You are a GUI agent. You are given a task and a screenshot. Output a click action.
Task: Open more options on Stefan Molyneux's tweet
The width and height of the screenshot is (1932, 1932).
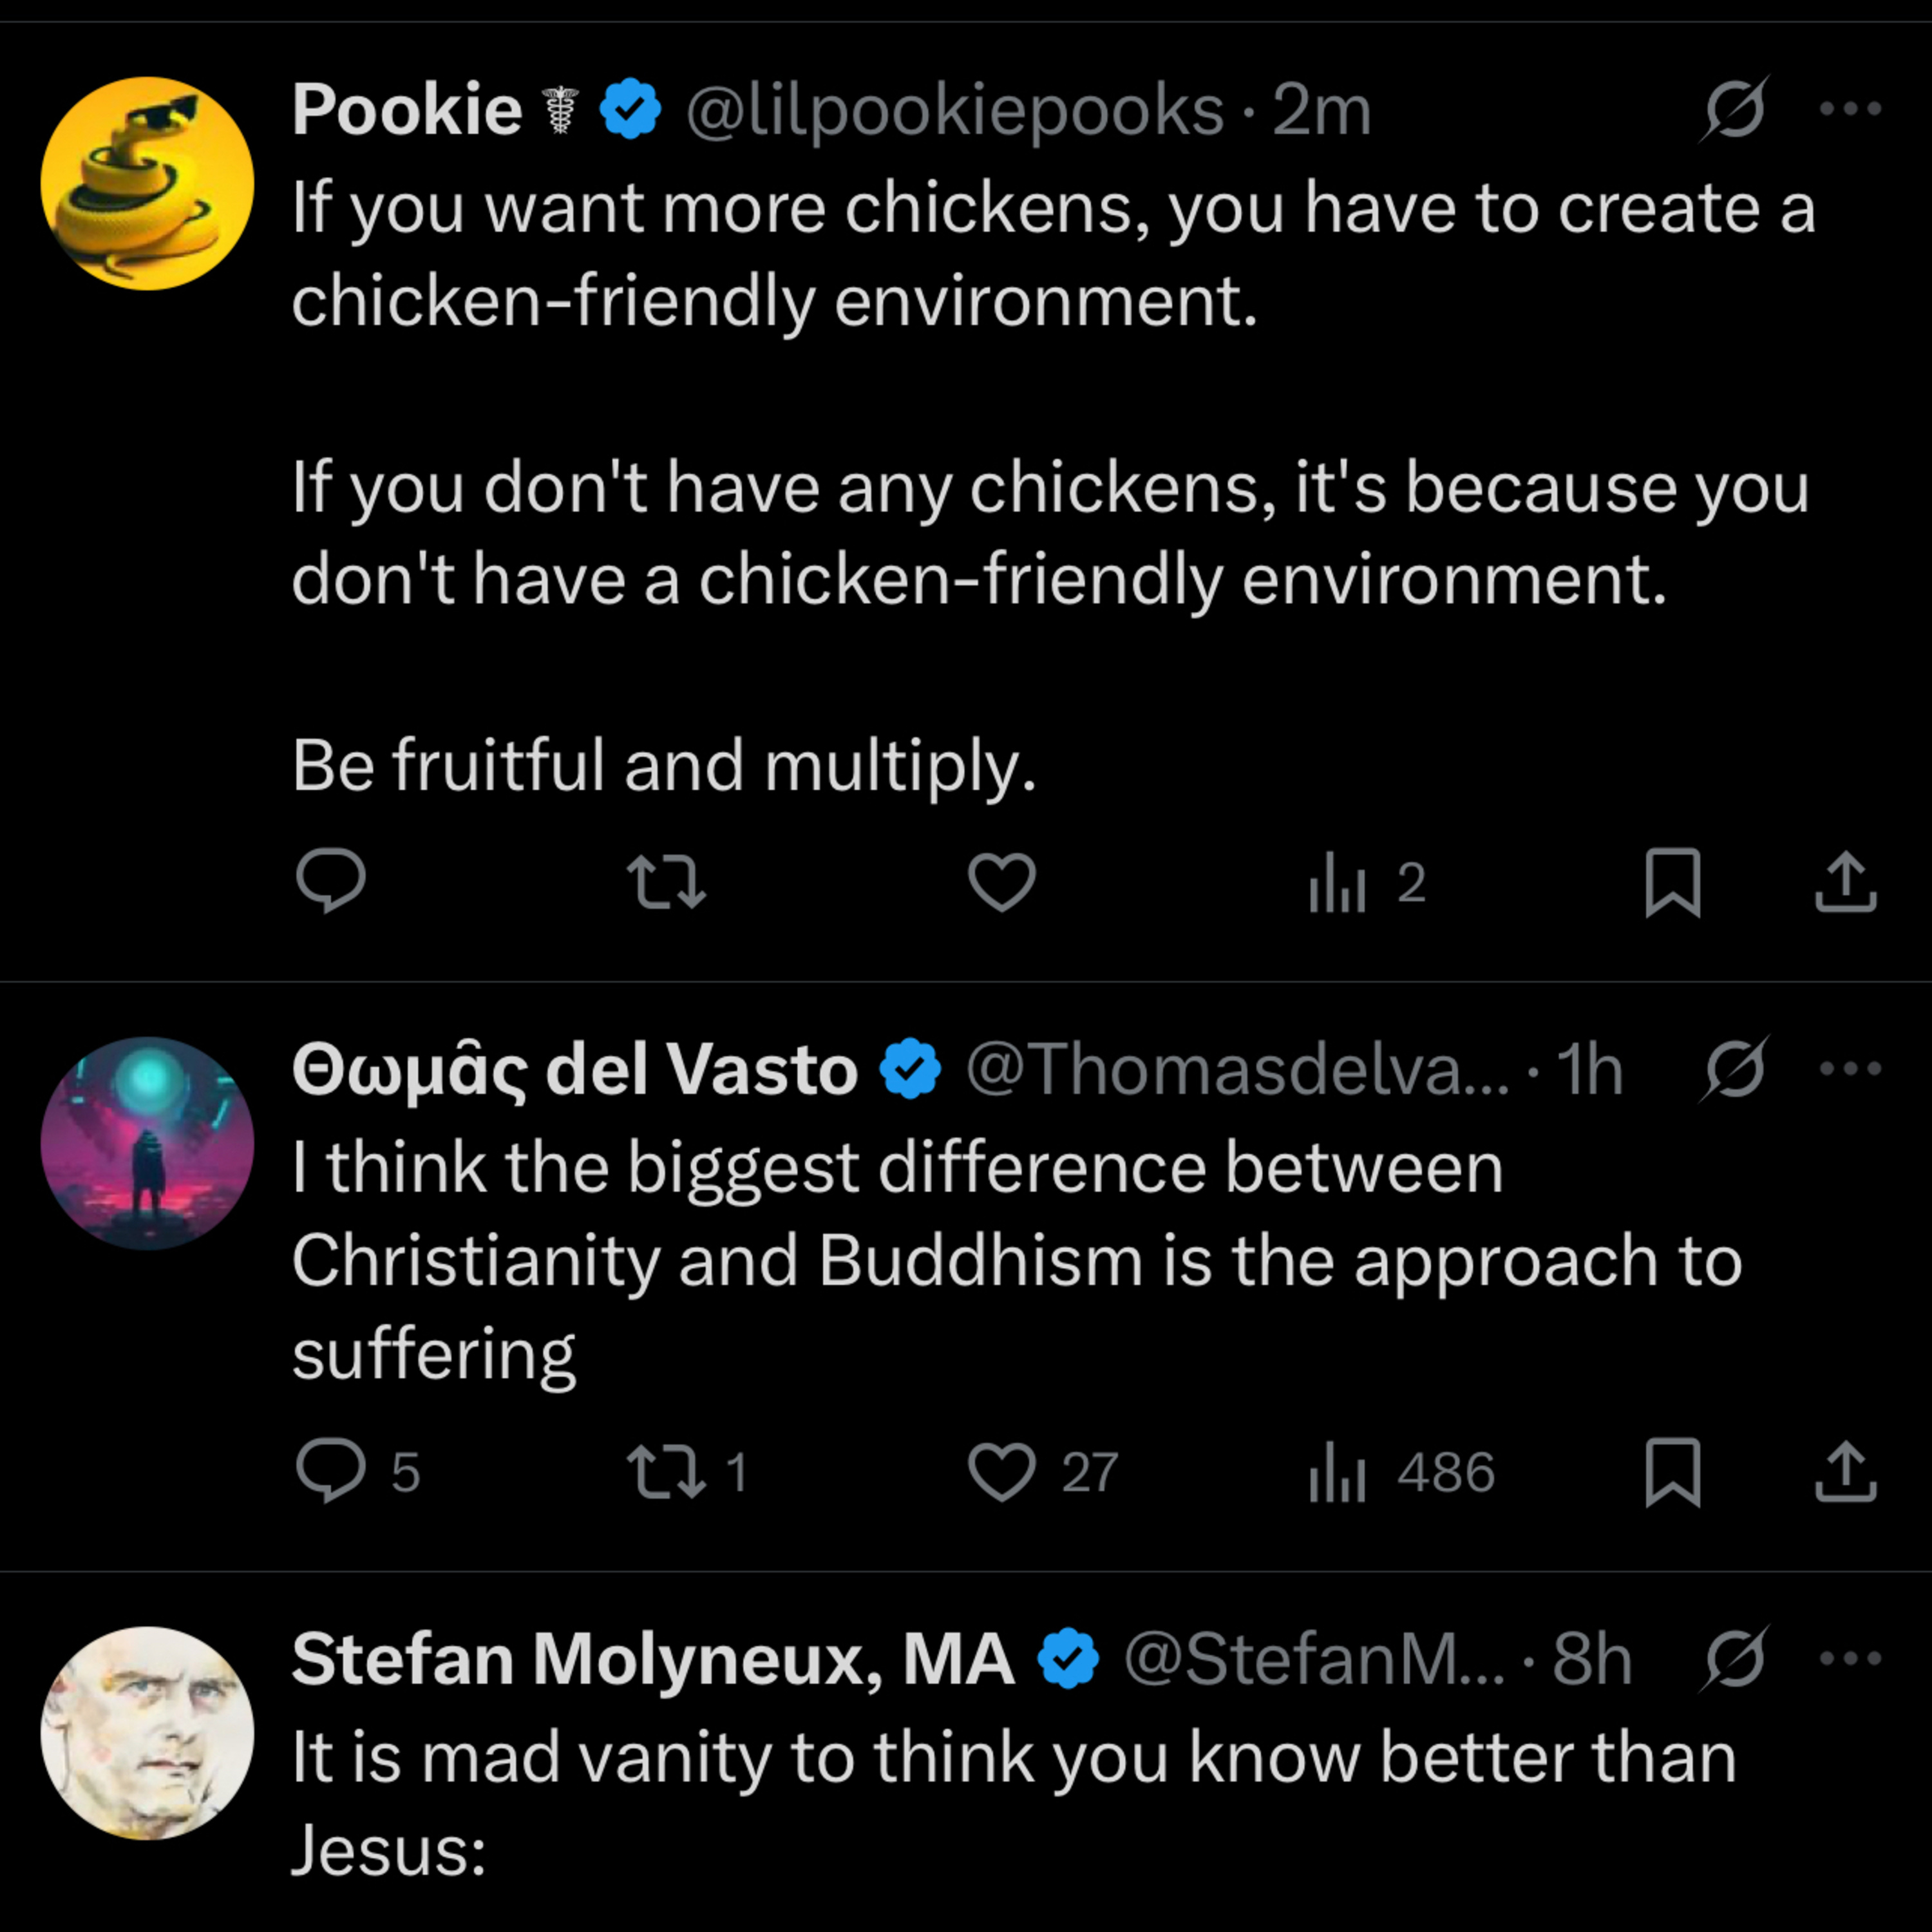pyautogui.click(x=1850, y=1659)
